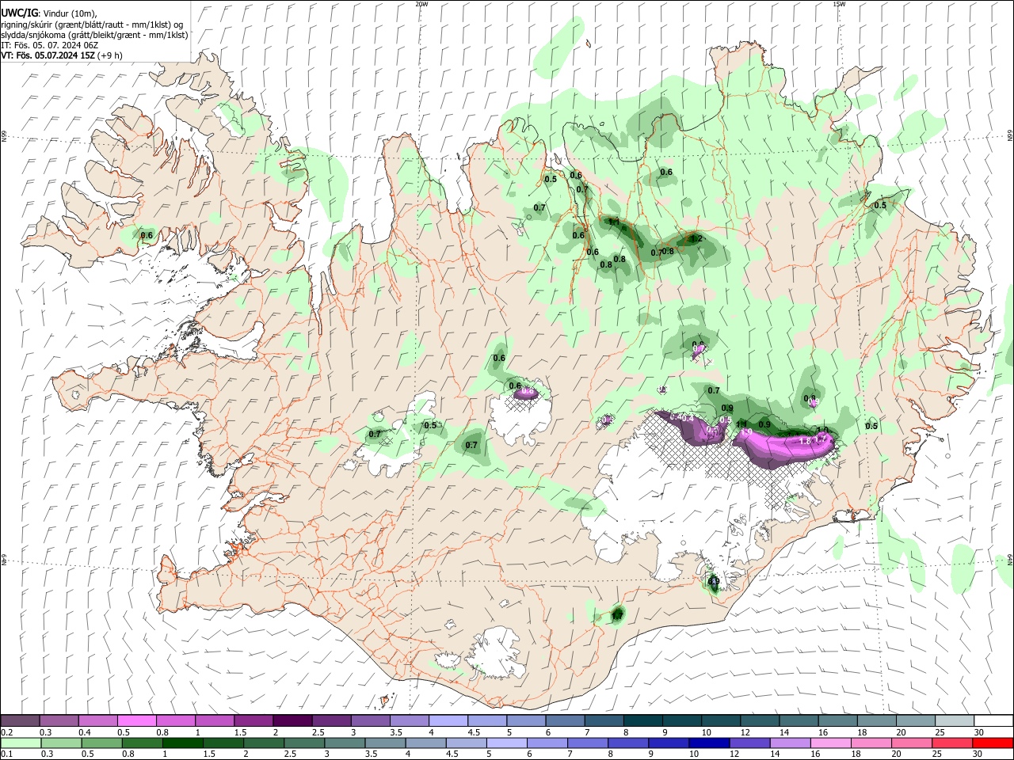Click the 1.8 value inside pink snow band
This screenshot has width=1014, height=760.
(x=805, y=441)
